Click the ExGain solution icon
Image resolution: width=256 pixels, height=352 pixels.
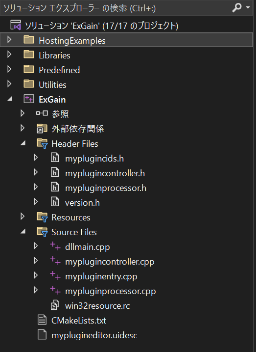tap(16, 25)
